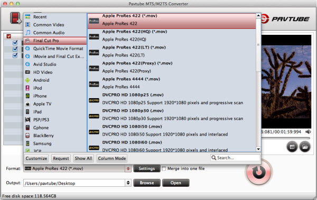This screenshot has height=200, width=317.
Task: Click the QuickTime Movie Format icon
Action: (27, 49)
